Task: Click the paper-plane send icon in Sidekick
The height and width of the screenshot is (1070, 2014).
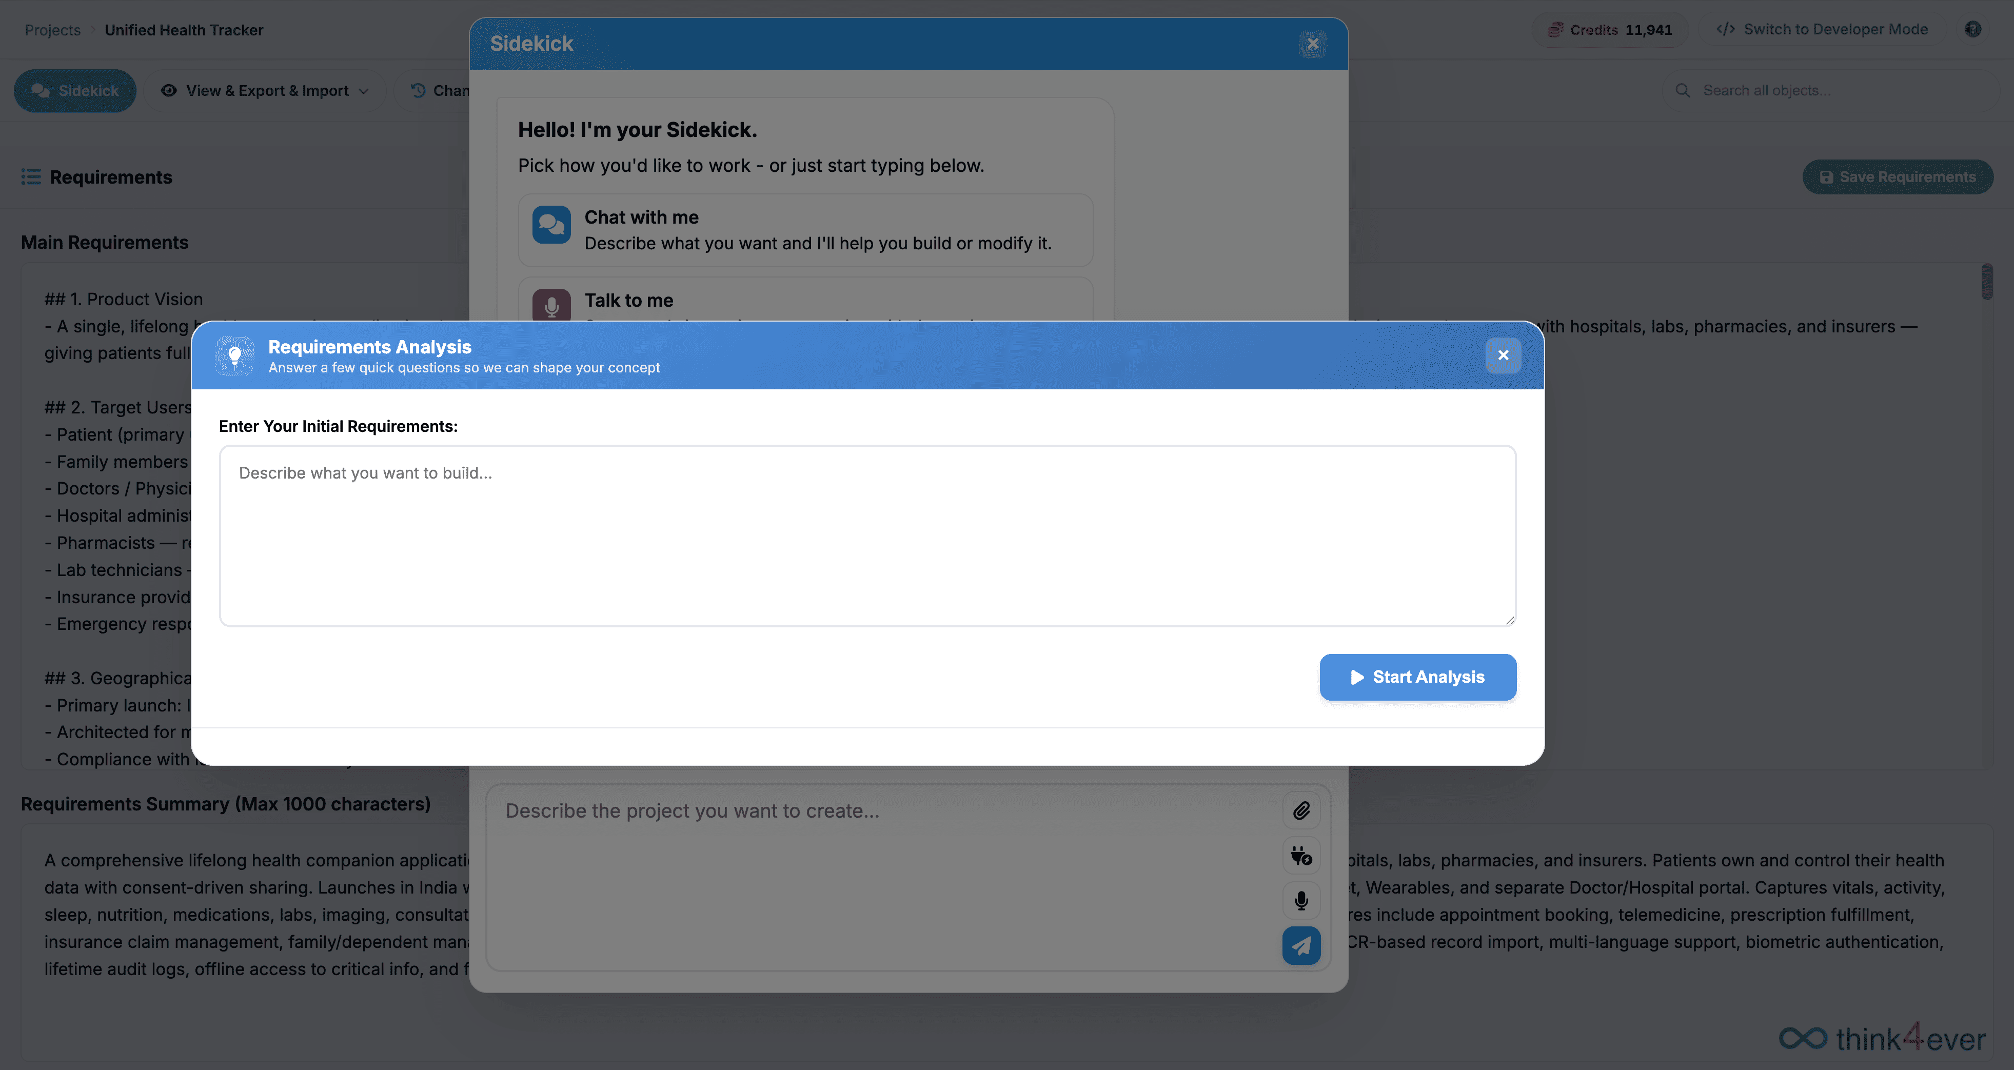Action: coord(1301,946)
